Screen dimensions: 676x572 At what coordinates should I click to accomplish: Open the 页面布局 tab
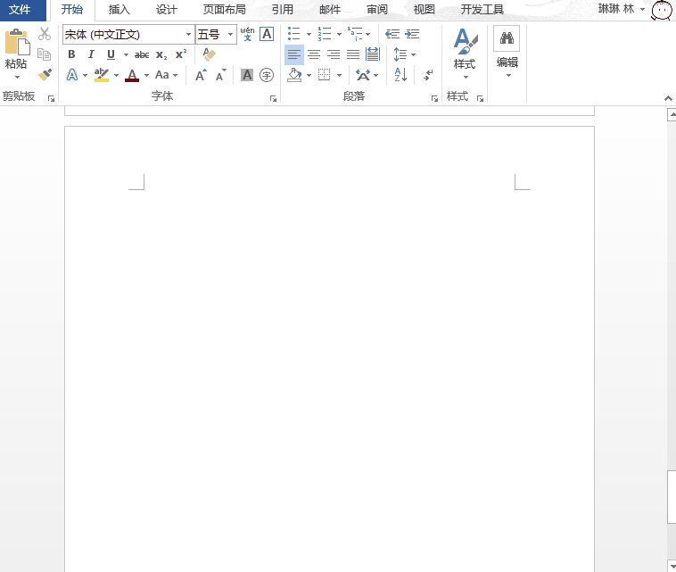pyautogui.click(x=224, y=10)
